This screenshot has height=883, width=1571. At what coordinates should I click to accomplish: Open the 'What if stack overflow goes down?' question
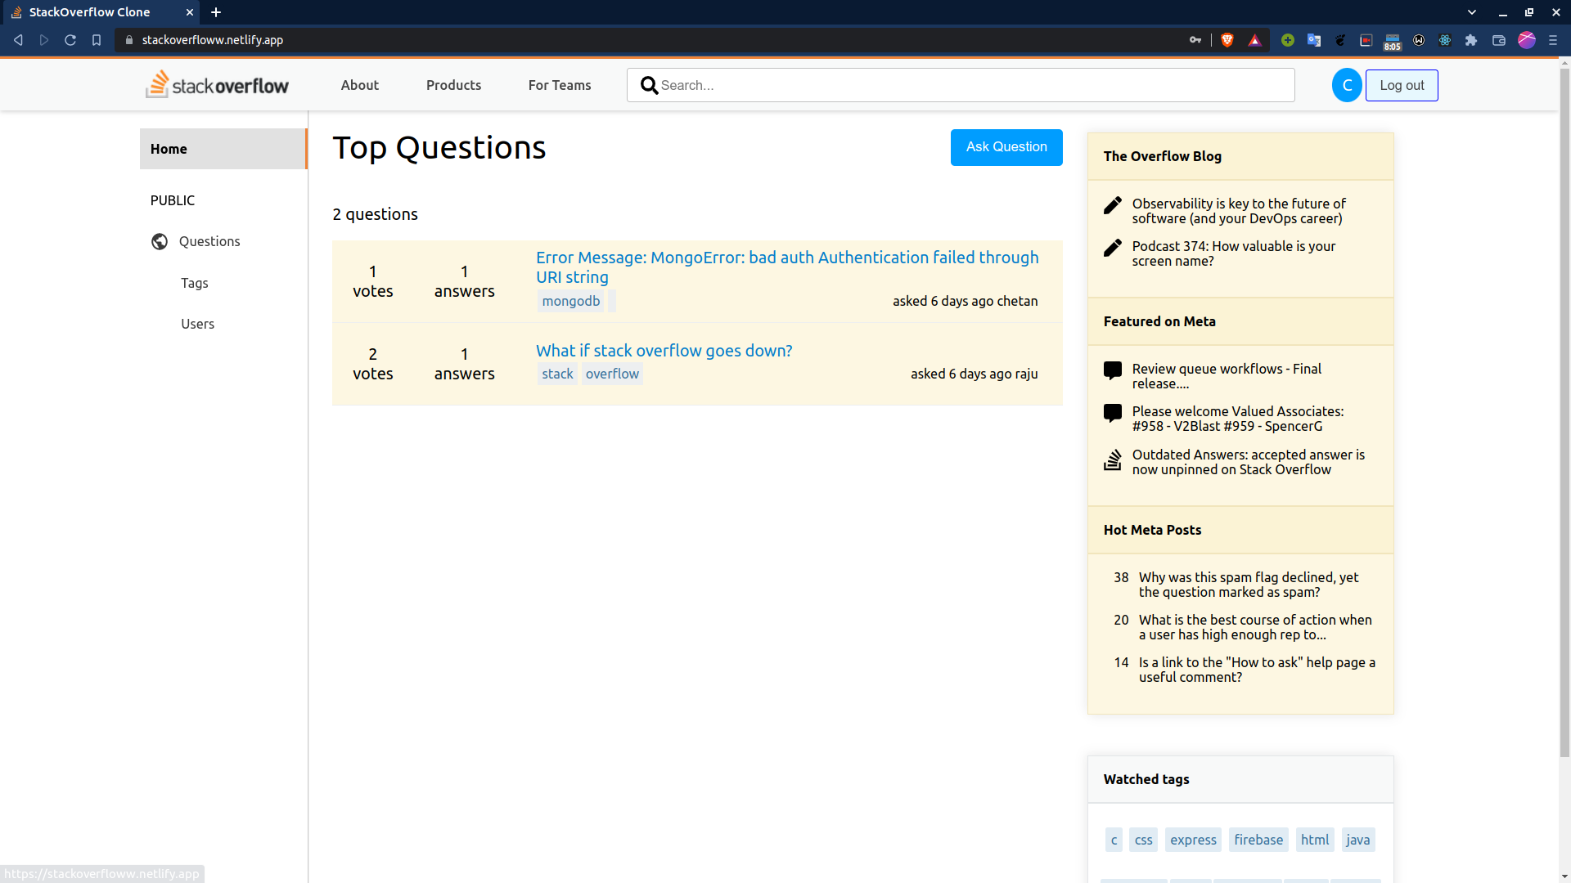coord(664,351)
